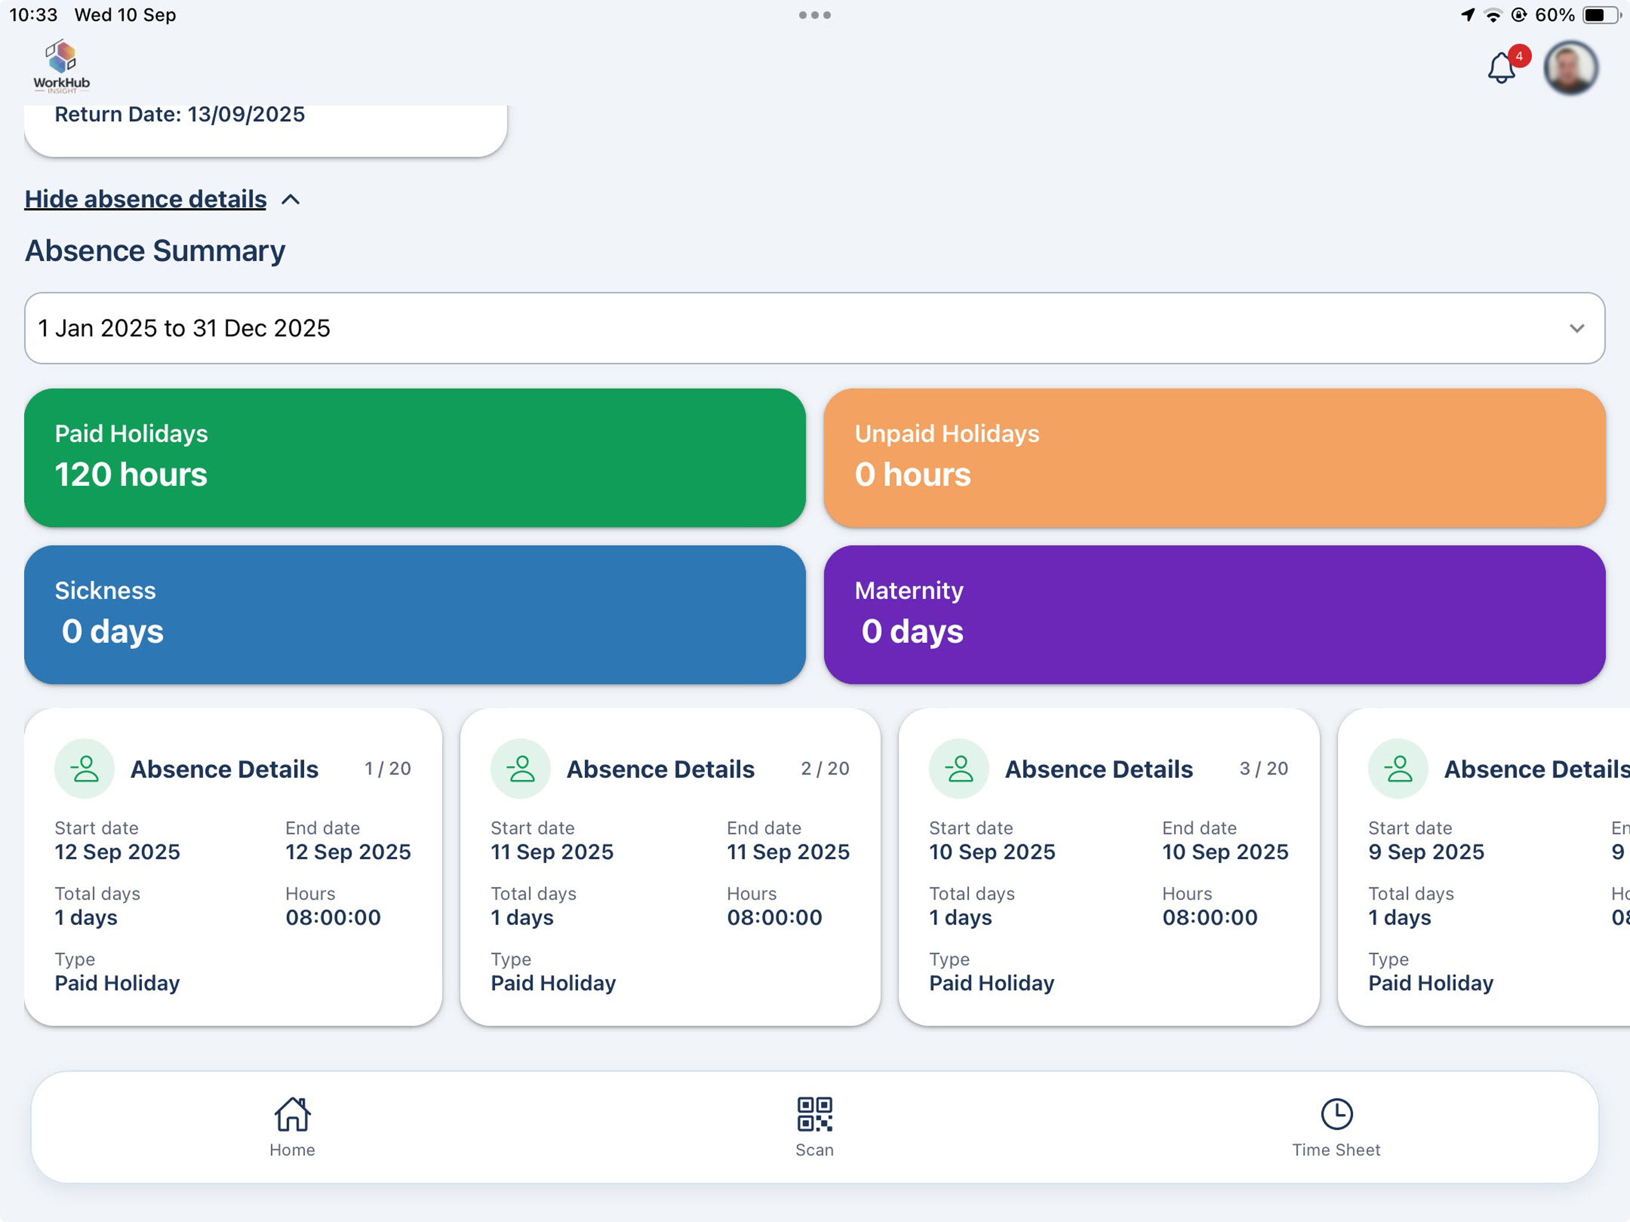Tap person icon on the 9 Sep 2025 card
The width and height of the screenshot is (1630, 1222).
[1398, 769]
